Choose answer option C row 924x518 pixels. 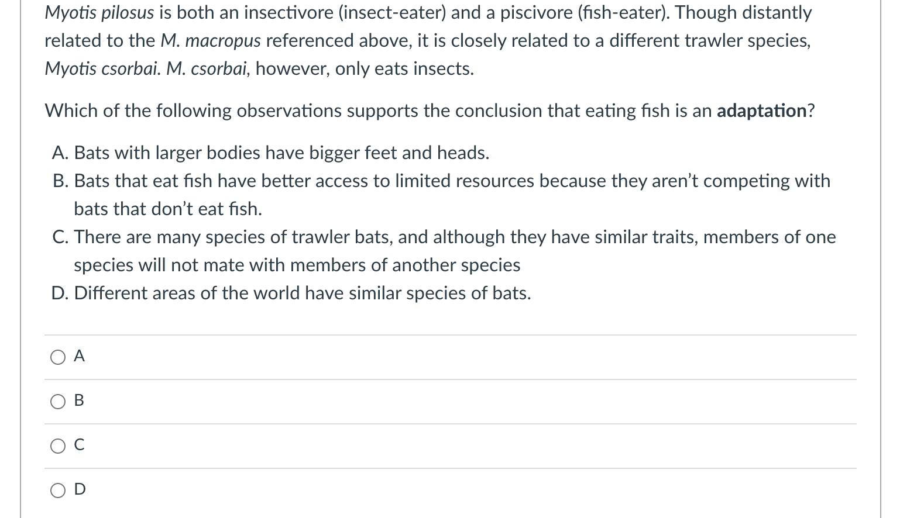click(x=410, y=446)
